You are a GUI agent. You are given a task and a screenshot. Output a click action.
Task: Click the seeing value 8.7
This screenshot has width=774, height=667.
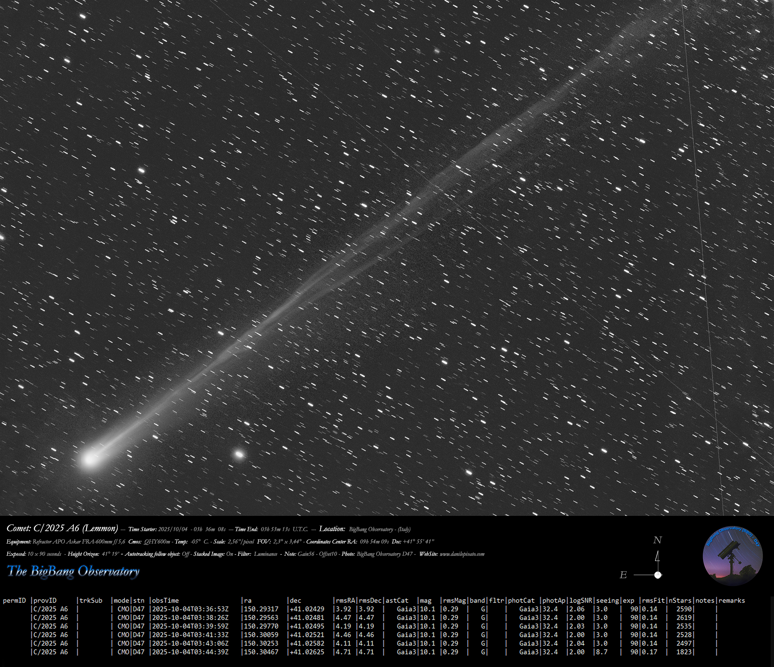coord(601,652)
